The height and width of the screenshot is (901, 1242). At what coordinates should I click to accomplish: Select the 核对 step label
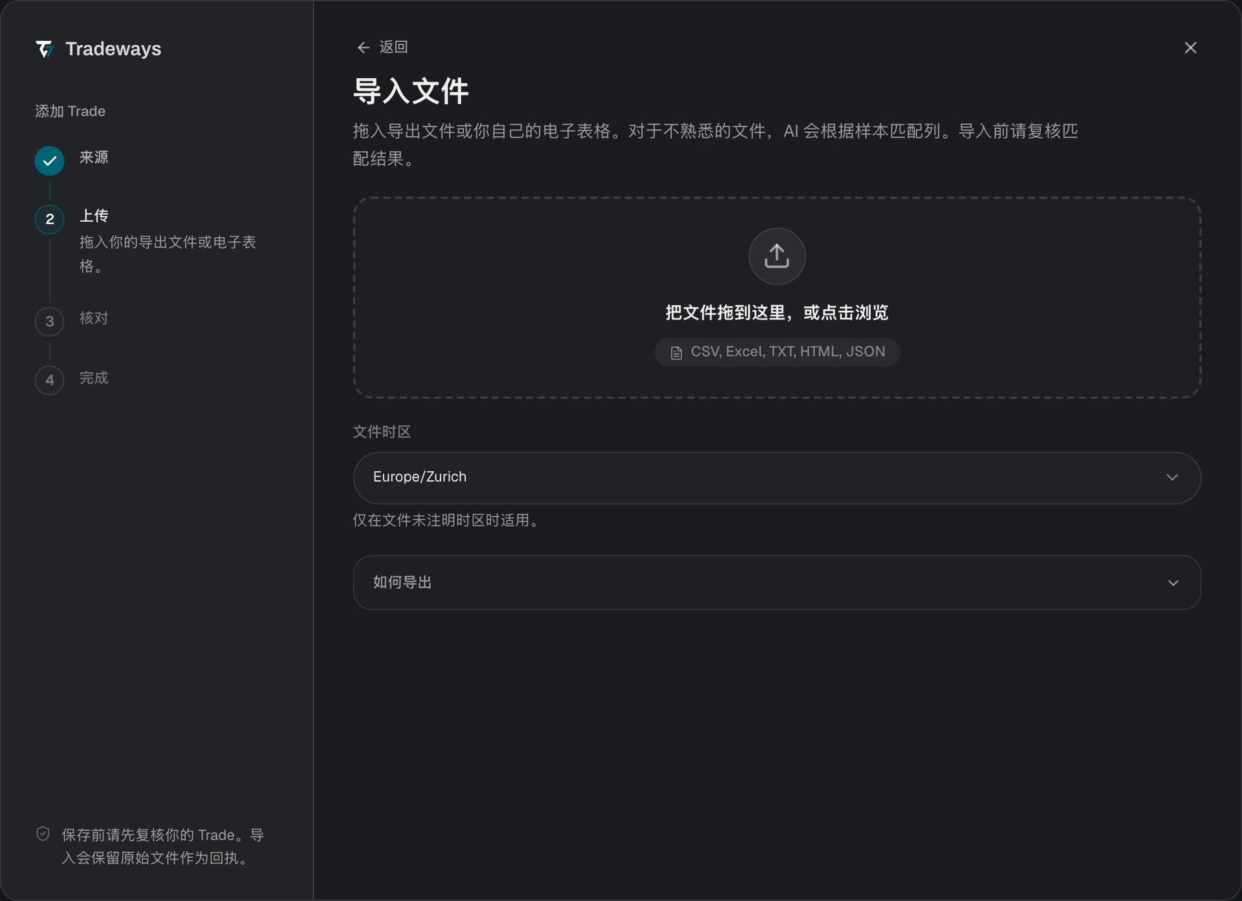pos(94,318)
